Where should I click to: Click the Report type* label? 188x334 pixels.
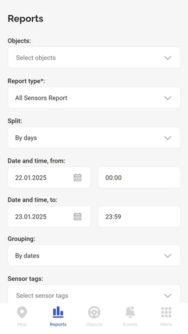[x=26, y=81]
